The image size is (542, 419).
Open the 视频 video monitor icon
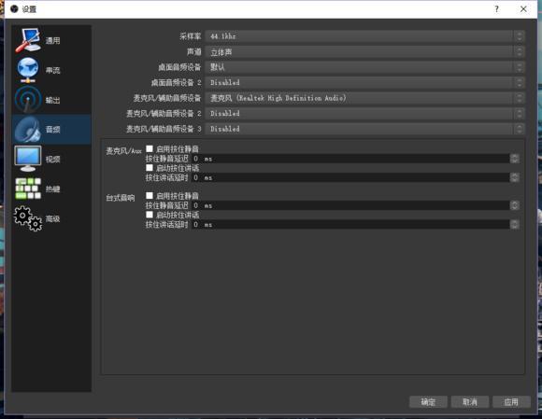tap(28, 159)
